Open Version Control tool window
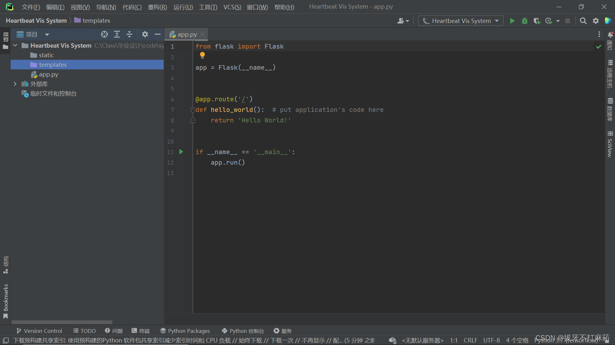The width and height of the screenshot is (615, 345). (x=39, y=331)
